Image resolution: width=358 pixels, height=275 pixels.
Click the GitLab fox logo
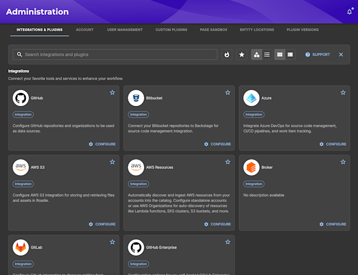20,248
